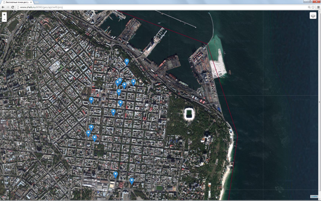This screenshot has height=201, width=321.
Task: Go back with the browser back arrow
Action: [3, 7]
